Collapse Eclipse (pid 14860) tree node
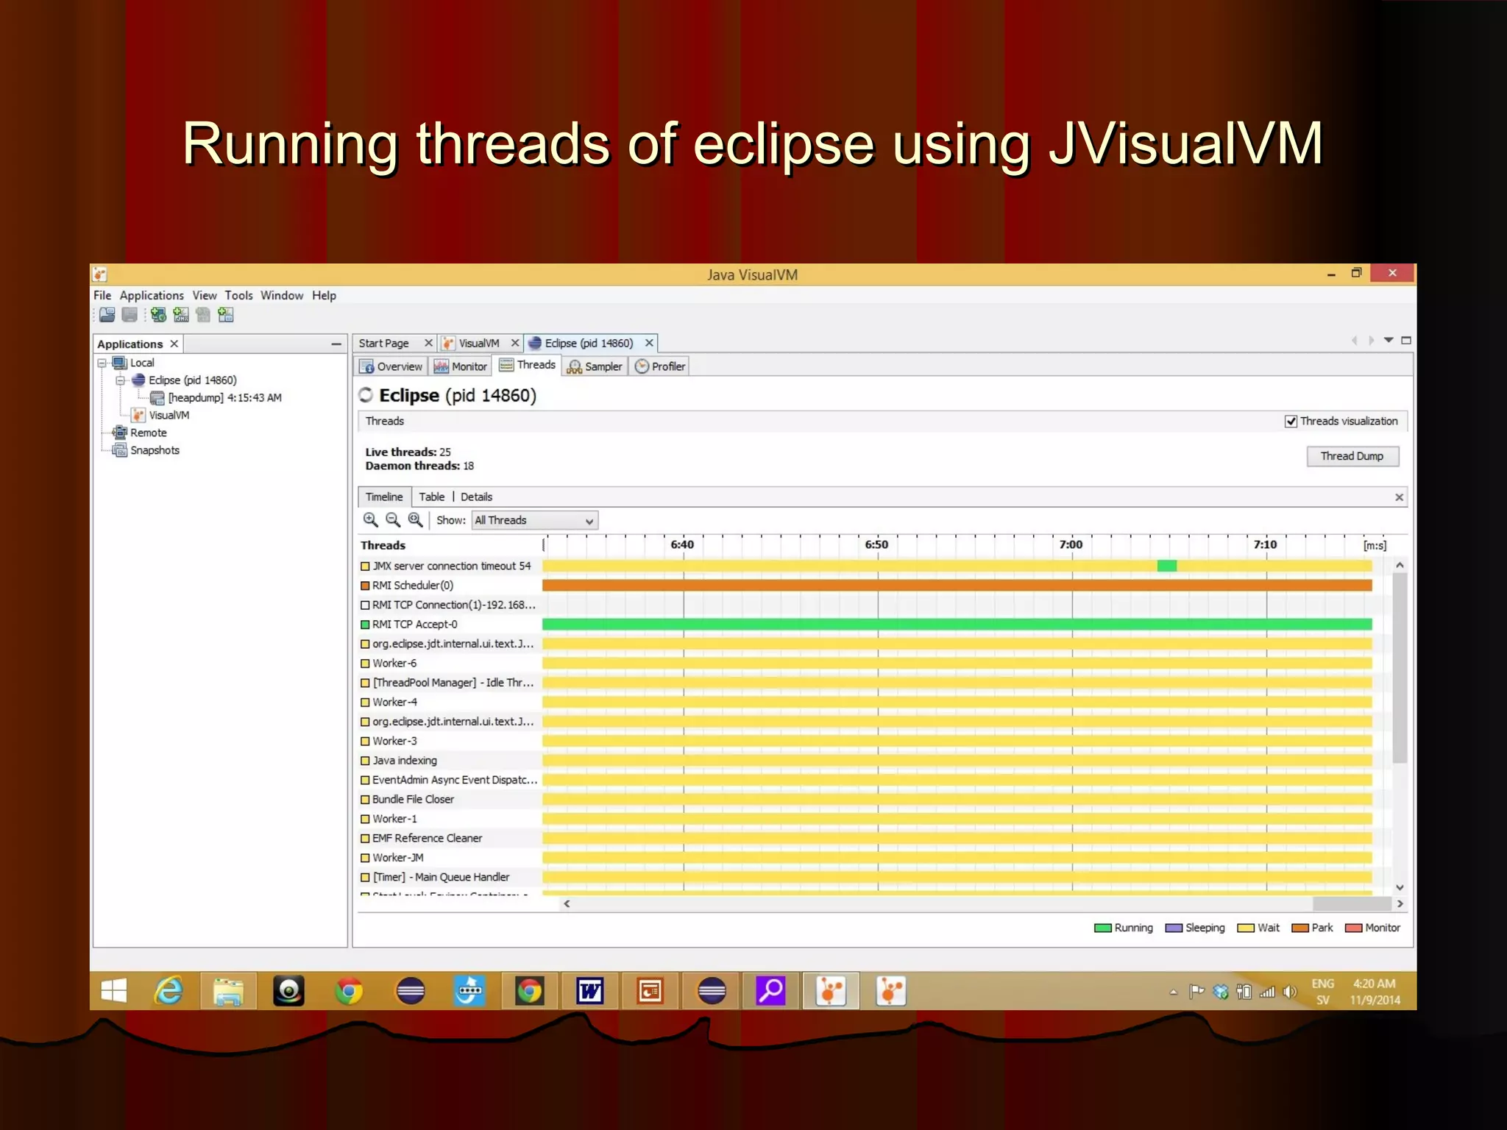The image size is (1507, 1130). (x=121, y=380)
